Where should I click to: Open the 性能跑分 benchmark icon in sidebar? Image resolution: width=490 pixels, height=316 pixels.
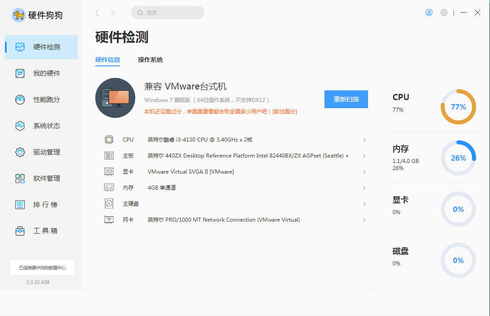(20, 100)
